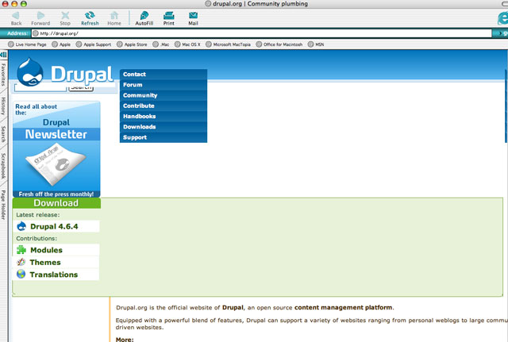This screenshot has width=508, height=342.
Task: Open the Themes link
Action: 45,263
